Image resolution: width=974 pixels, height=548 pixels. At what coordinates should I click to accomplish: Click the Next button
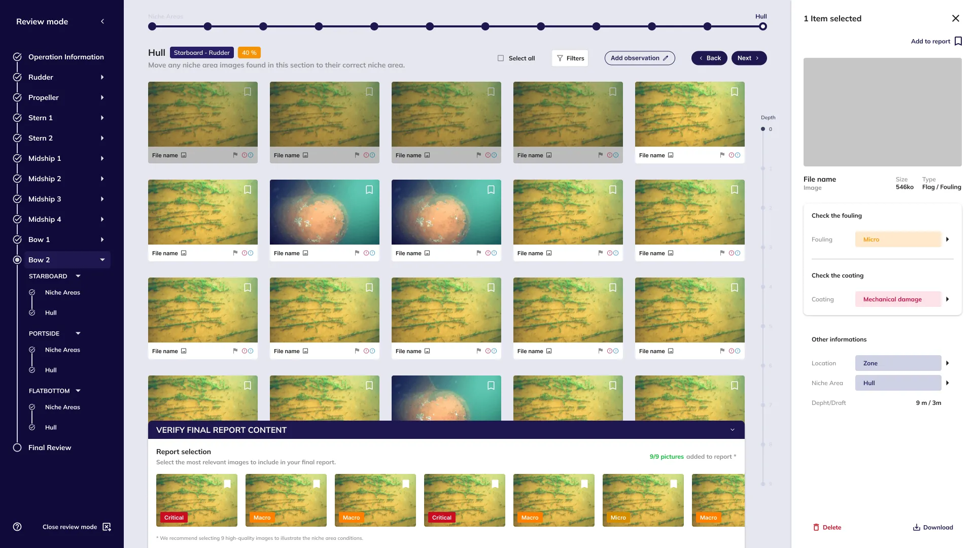[749, 58]
